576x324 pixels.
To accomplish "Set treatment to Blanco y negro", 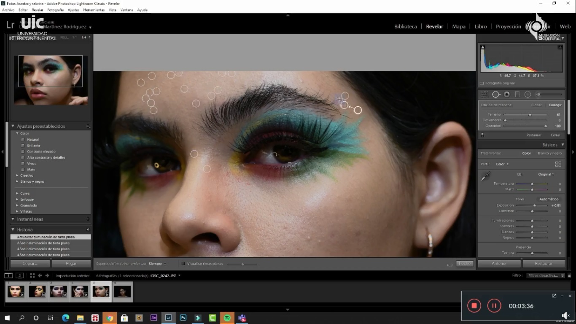I will point(550,153).
